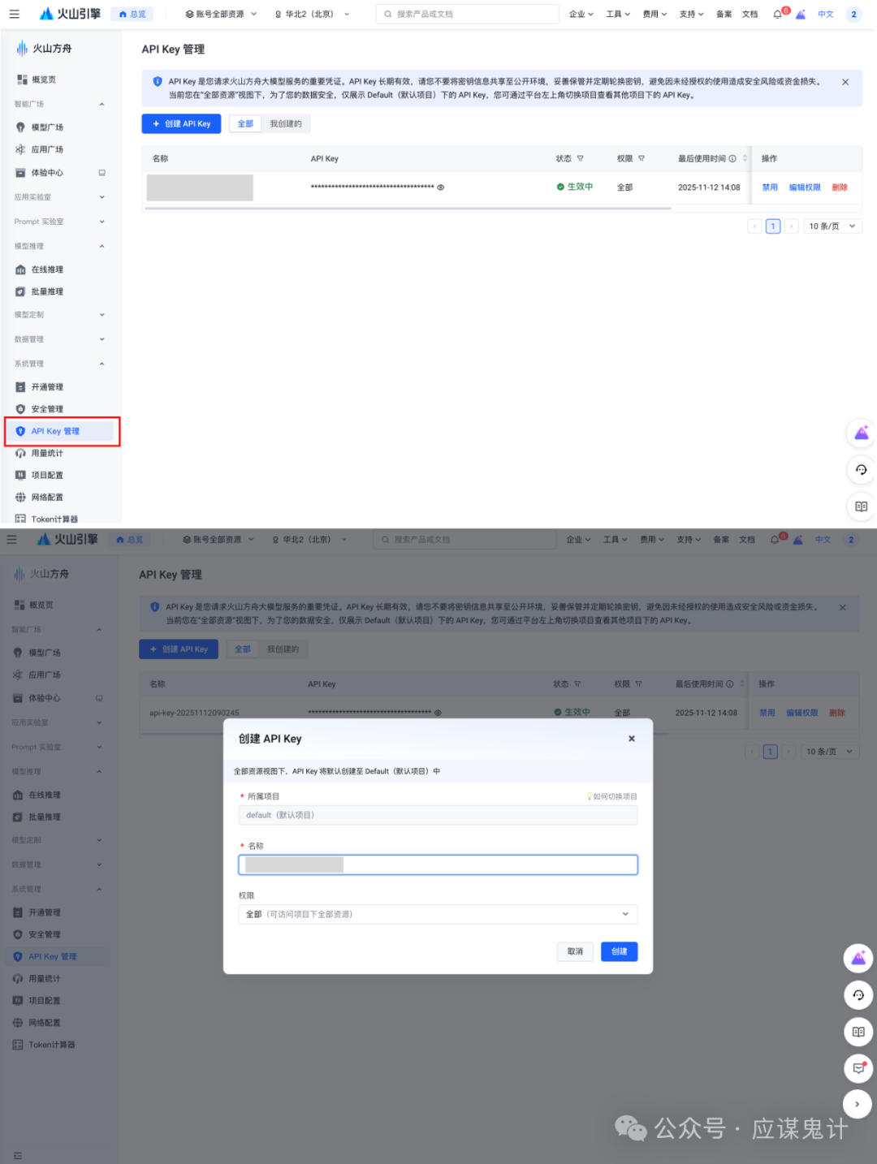Open the 状态 column filter funnel
The image size is (877, 1164).
tap(581, 158)
